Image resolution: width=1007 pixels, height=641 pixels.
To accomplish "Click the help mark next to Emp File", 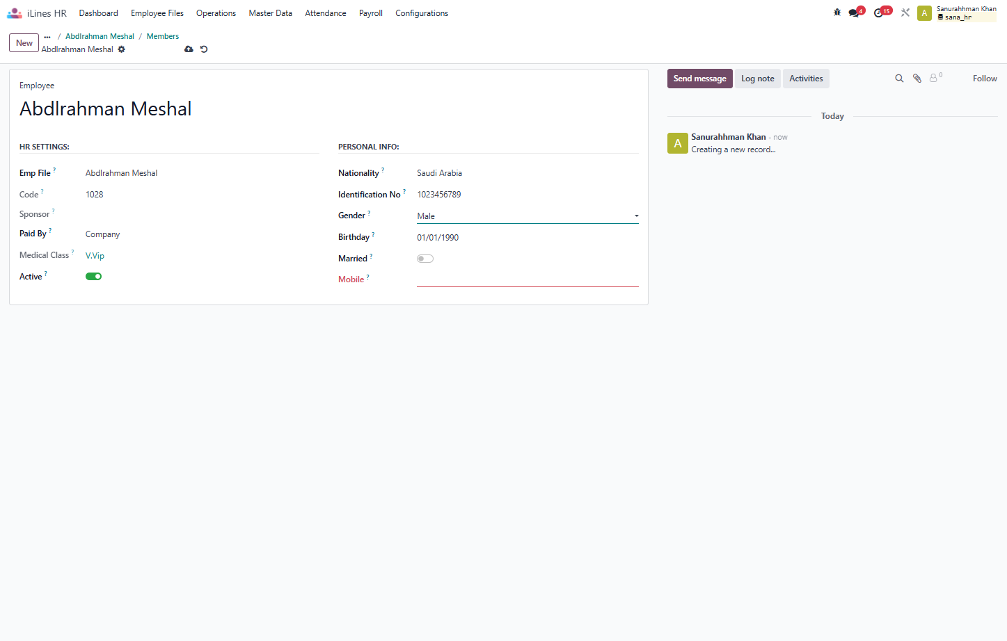I will coord(54,170).
